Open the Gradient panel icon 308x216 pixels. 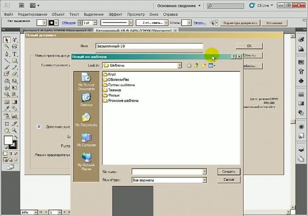(x=301, y=103)
